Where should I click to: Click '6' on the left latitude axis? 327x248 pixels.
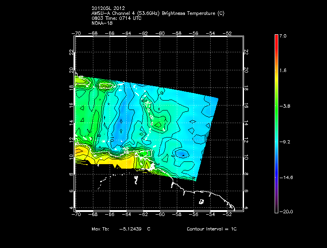click(x=72, y=191)
